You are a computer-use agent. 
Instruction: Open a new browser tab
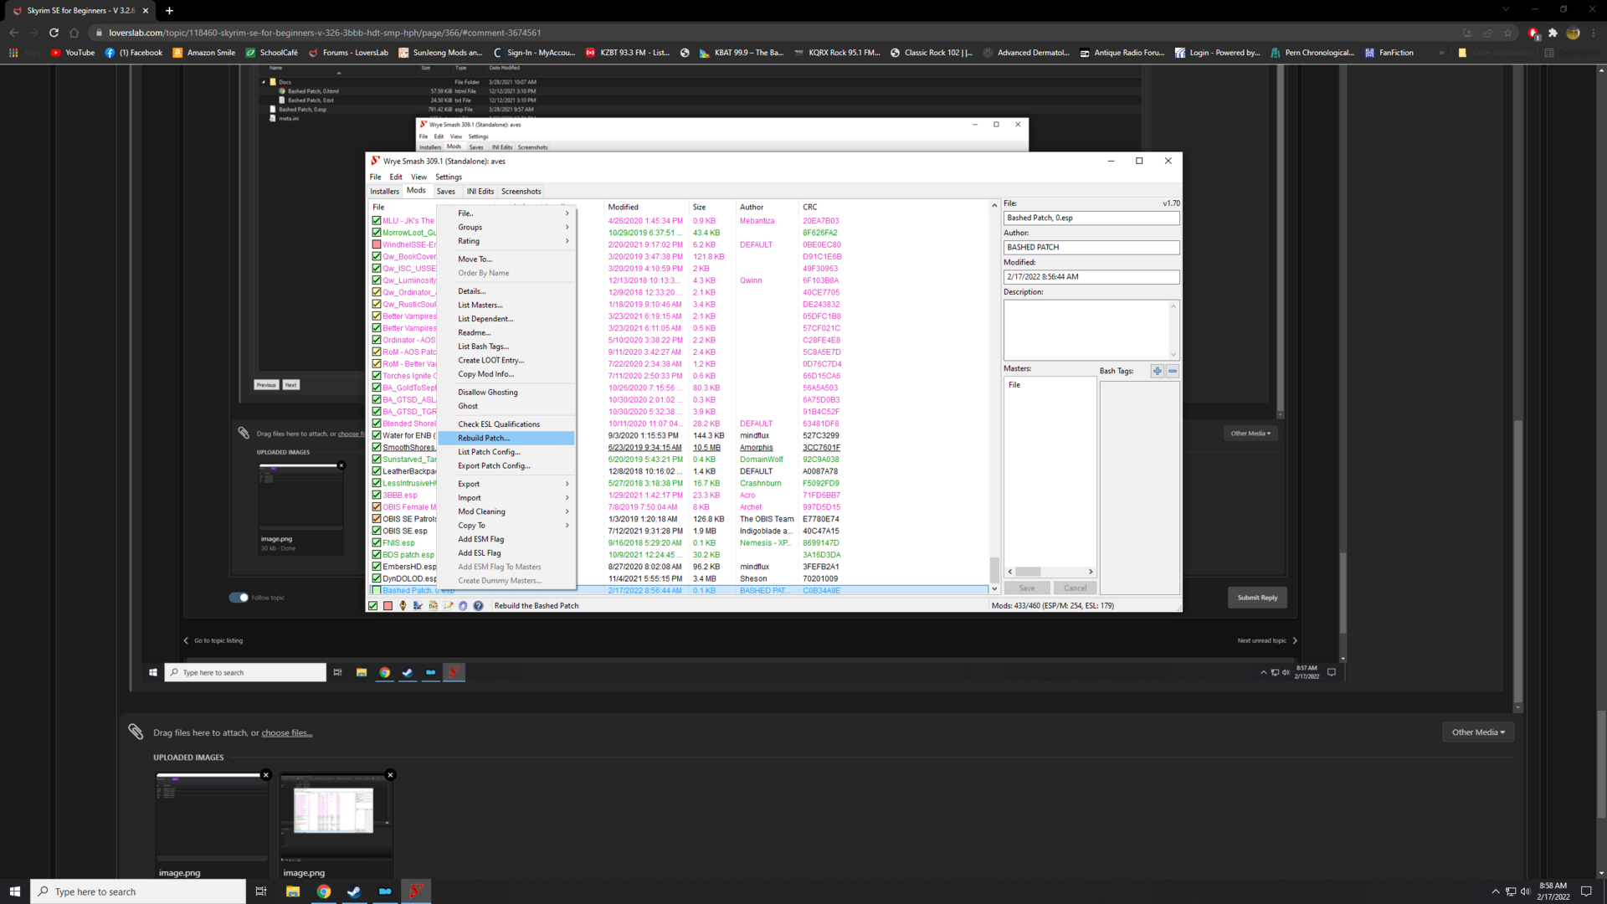[x=169, y=11]
